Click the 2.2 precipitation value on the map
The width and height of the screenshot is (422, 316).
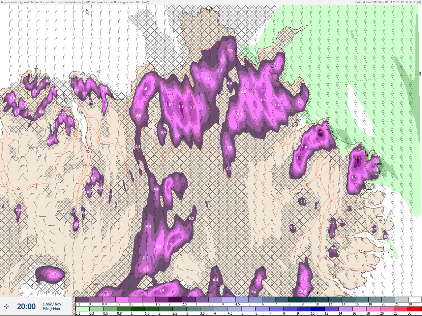358,158
